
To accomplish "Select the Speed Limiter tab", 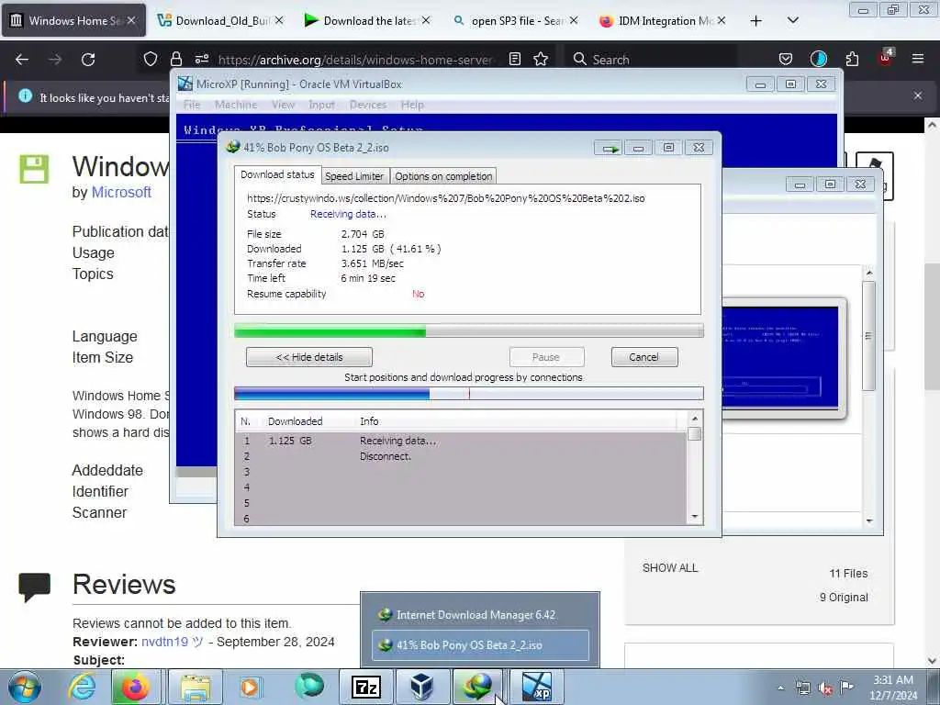I will coord(354,176).
